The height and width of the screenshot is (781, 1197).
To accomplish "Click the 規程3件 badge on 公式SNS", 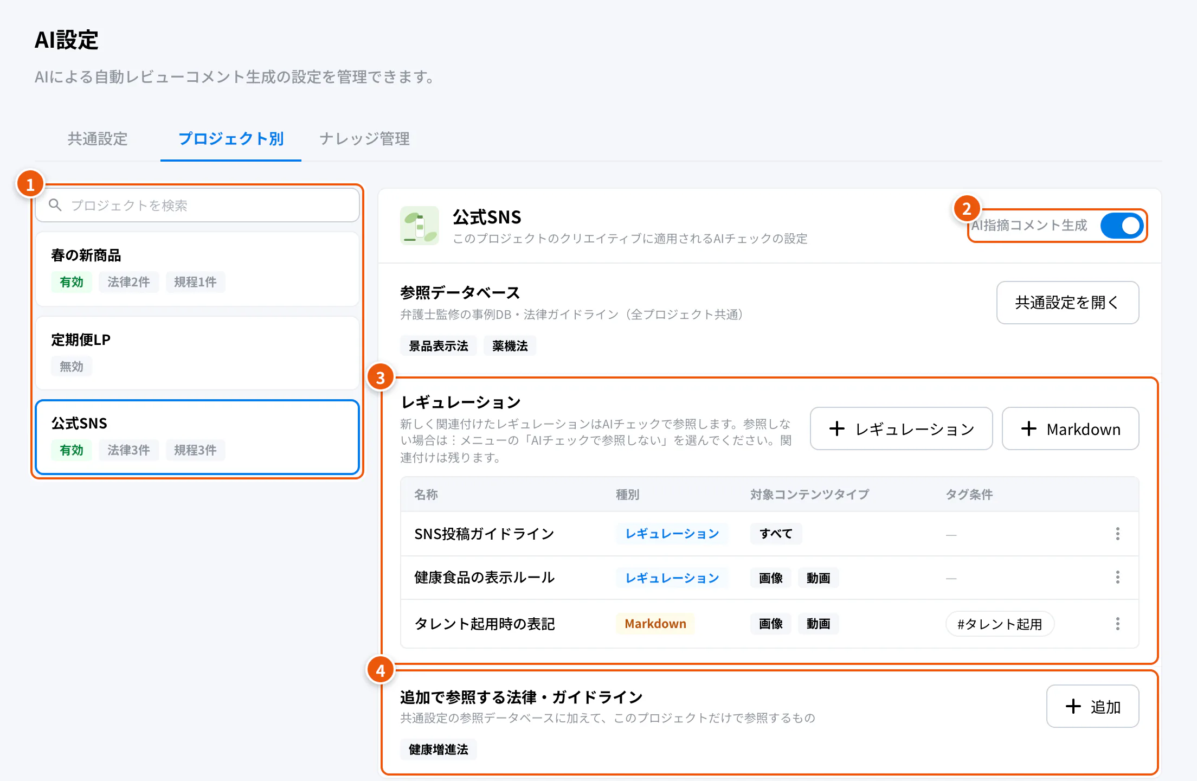I will tap(195, 450).
